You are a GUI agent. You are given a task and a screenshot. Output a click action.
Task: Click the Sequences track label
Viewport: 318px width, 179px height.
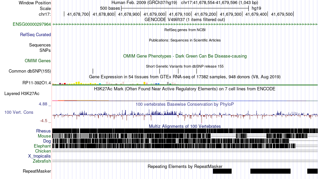coord(40,45)
